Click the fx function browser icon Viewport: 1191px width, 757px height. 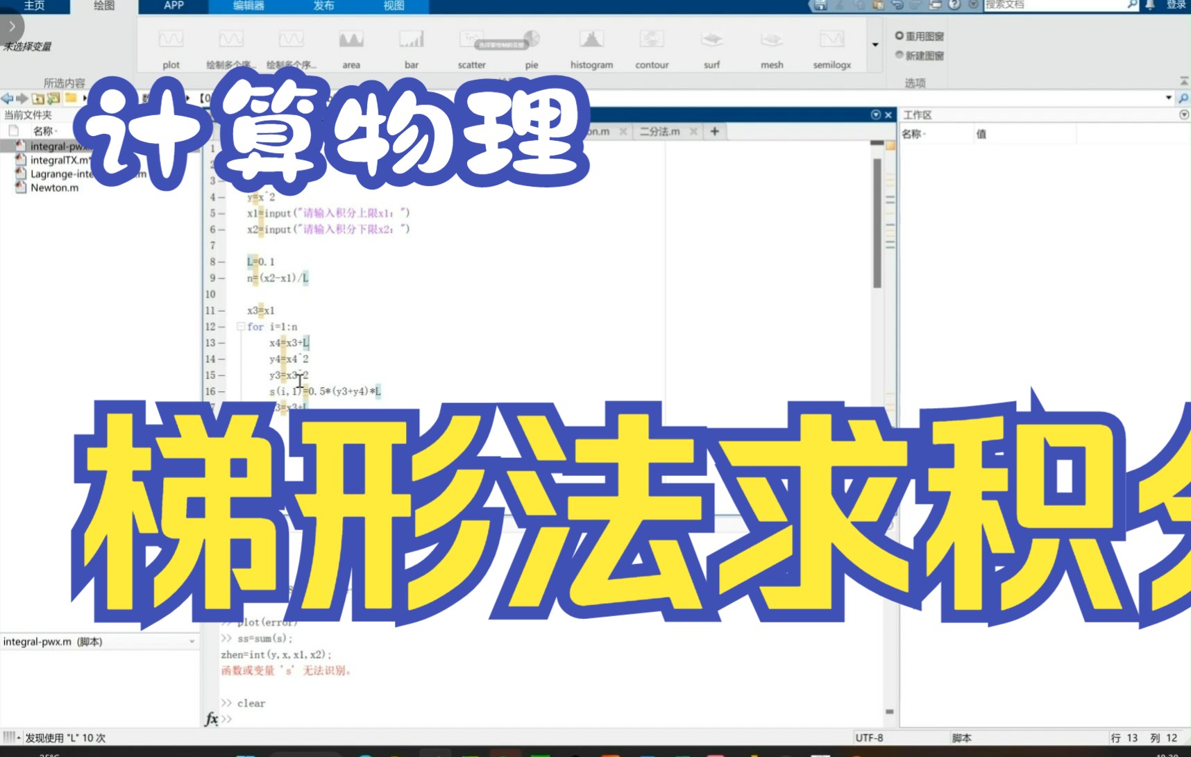point(212,719)
